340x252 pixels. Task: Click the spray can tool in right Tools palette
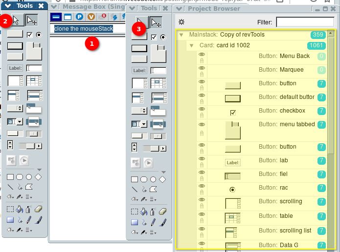153,212
